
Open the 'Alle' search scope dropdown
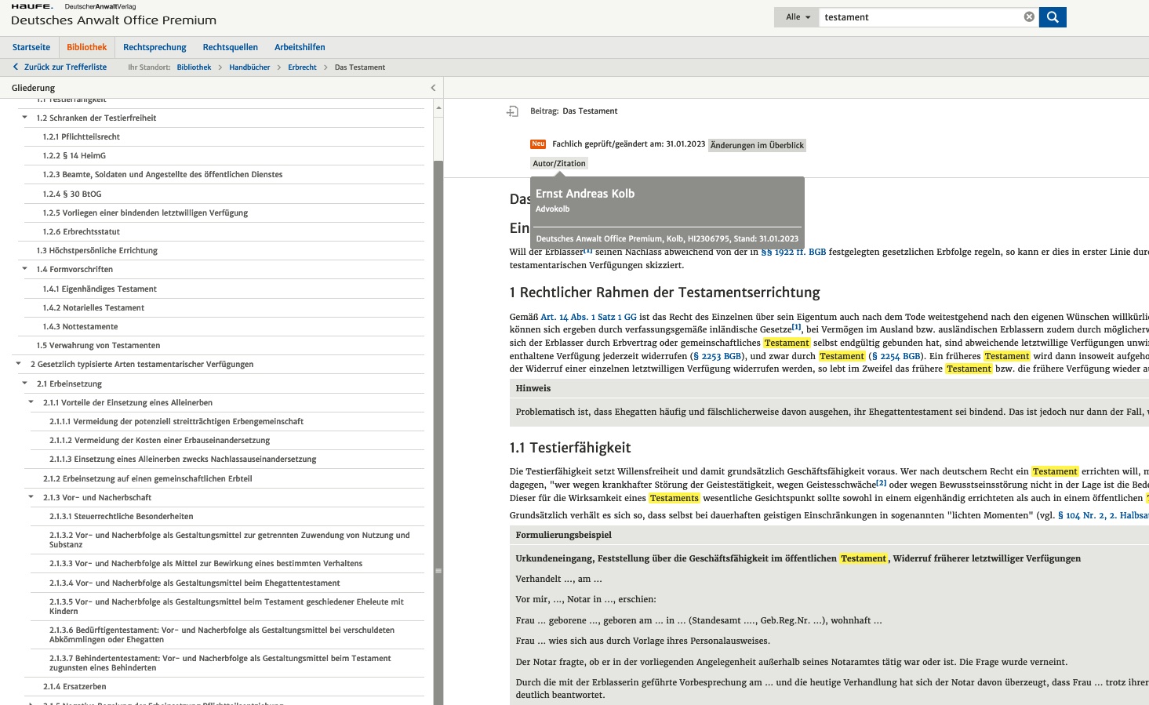[798, 16]
